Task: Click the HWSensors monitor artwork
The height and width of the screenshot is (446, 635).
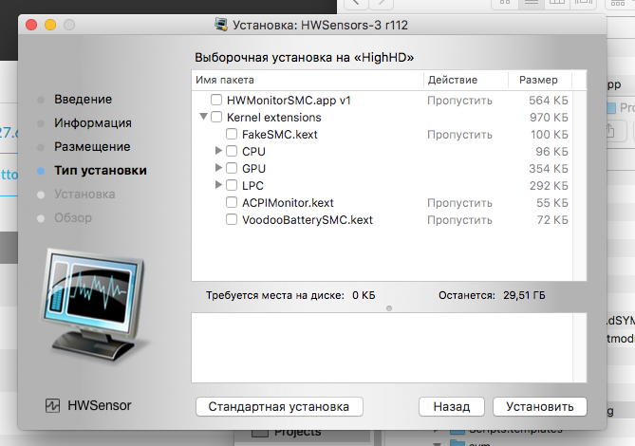Action: tap(93, 307)
